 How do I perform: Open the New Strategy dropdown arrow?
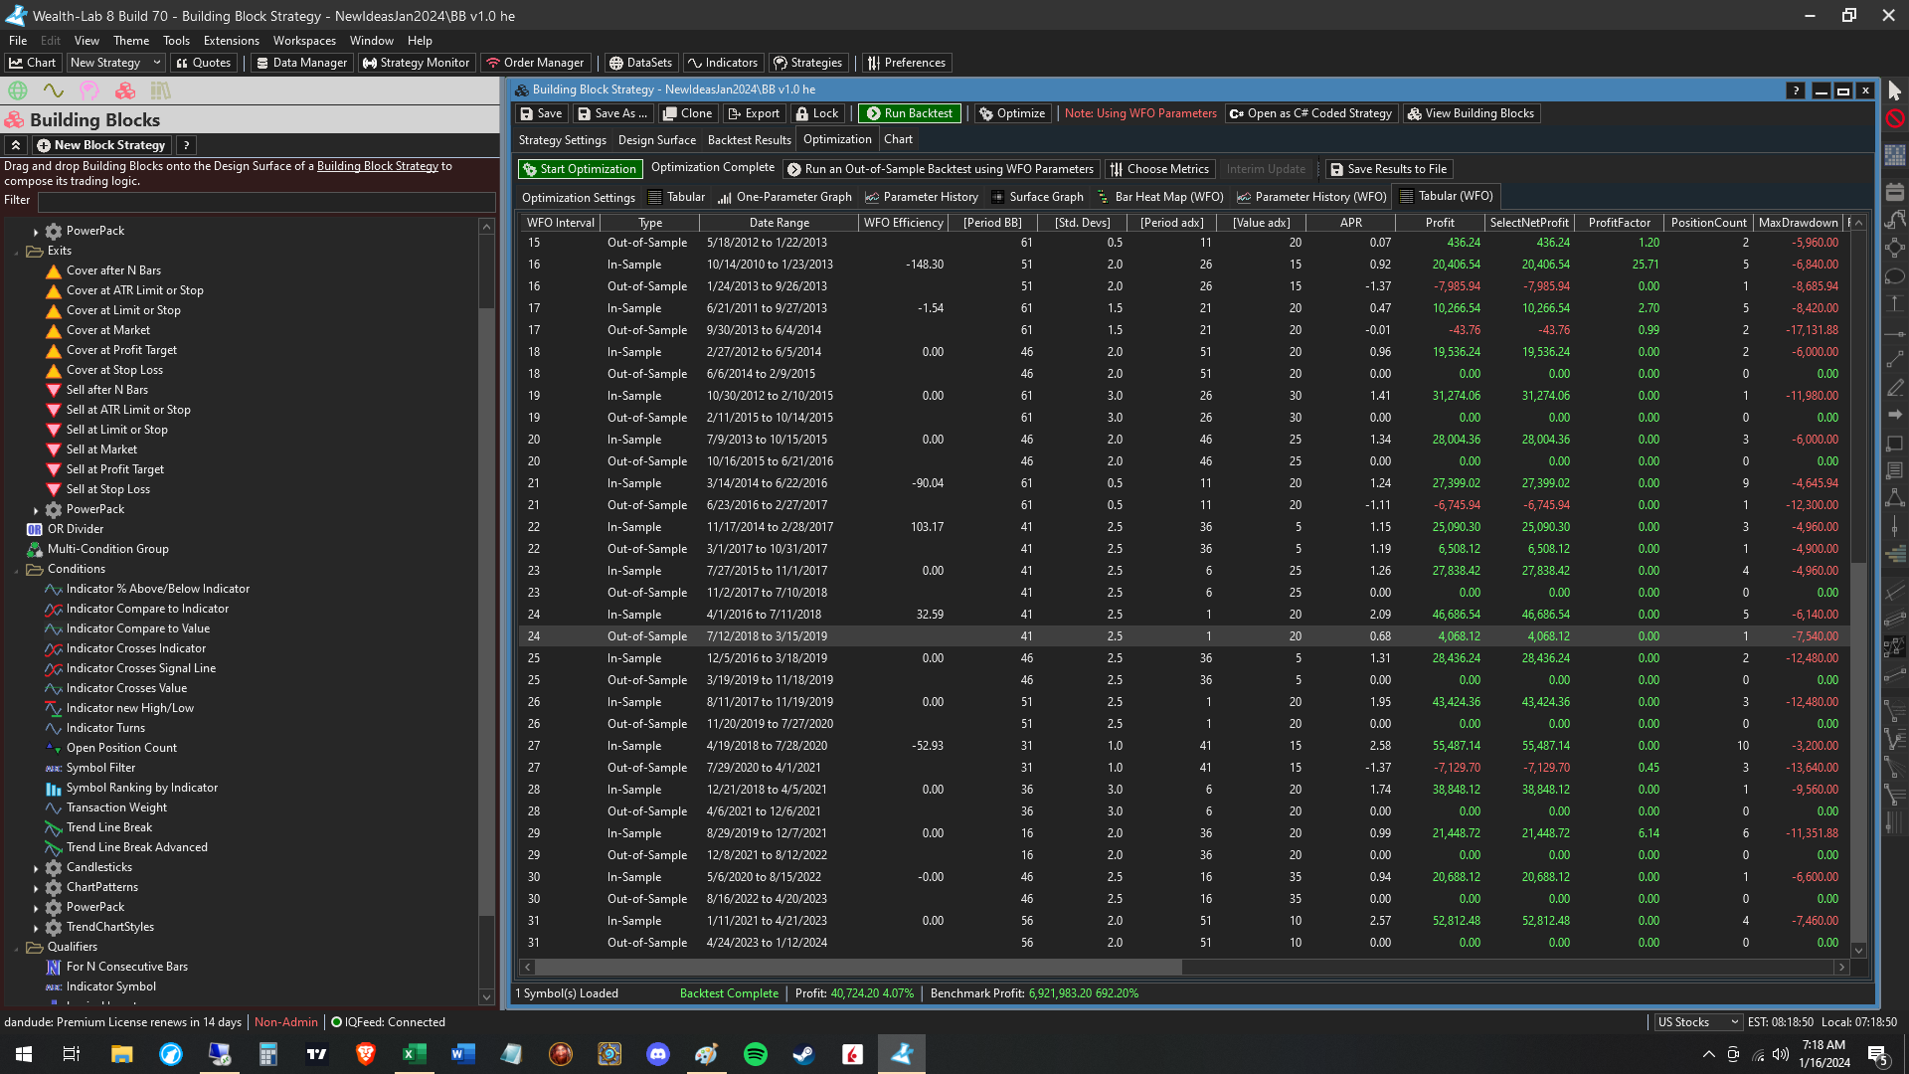pos(157,63)
